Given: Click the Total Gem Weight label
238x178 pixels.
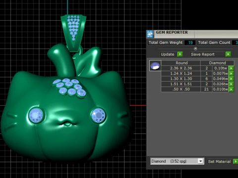Looking at the screenshot, I should pos(166,43).
